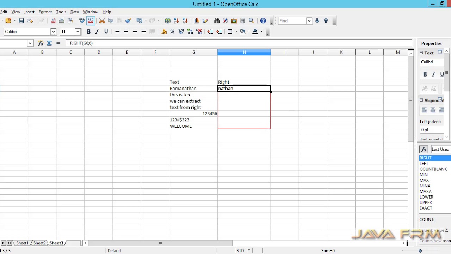Screen dimensions: 451x254
Task: Switch to Sheet1 tab
Action: pyautogui.click(x=22, y=243)
